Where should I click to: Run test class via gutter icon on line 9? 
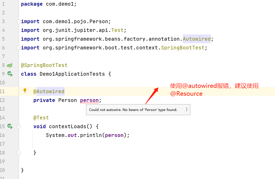10,74
